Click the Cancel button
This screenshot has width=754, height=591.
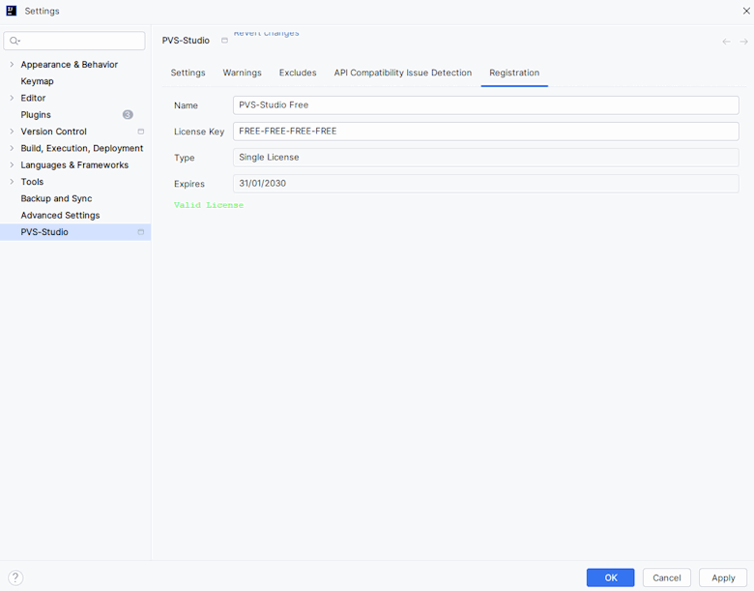(667, 577)
